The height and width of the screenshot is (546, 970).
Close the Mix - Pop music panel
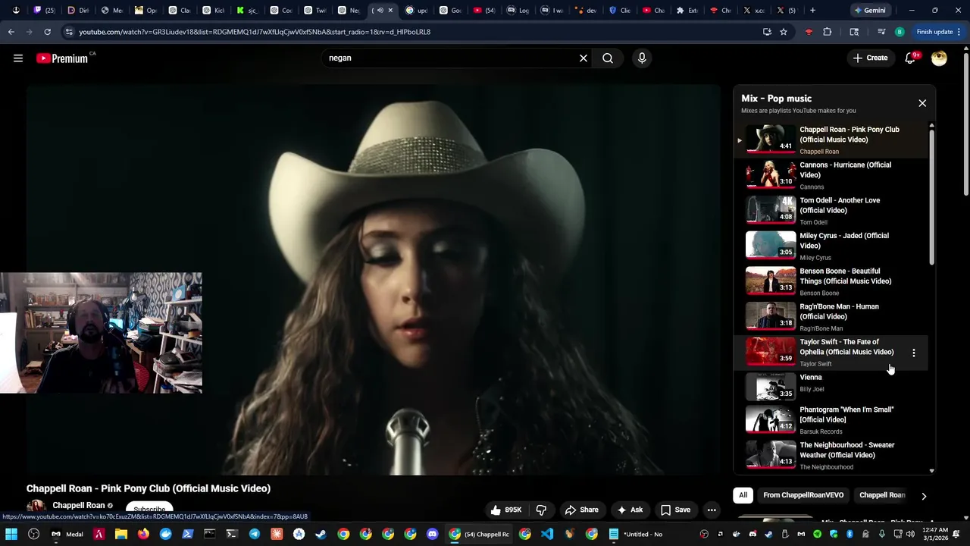(x=922, y=103)
